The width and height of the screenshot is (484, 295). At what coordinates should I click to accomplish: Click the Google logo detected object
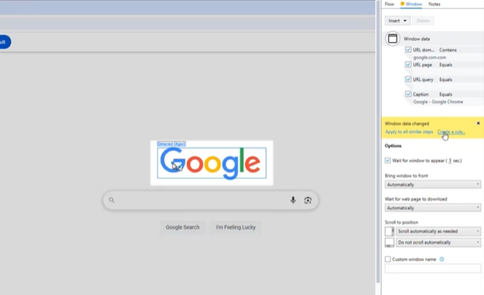pyautogui.click(x=212, y=163)
